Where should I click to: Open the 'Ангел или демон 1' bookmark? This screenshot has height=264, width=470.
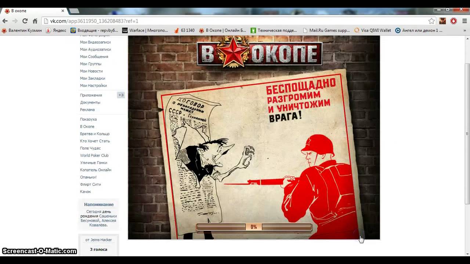(419, 30)
